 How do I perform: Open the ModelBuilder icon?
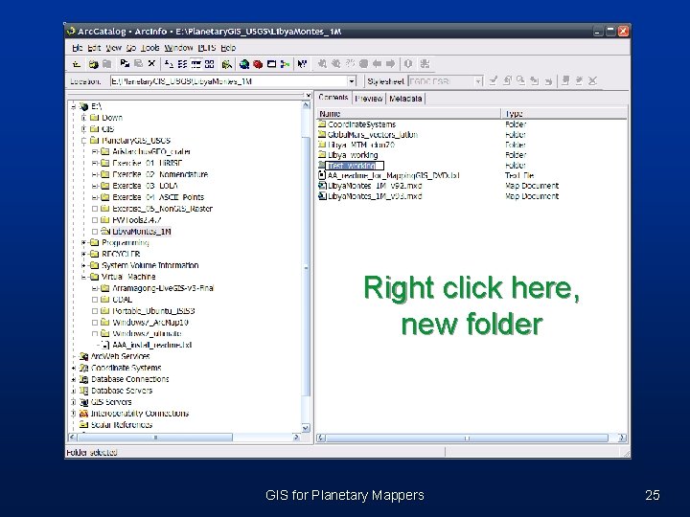(286, 64)
